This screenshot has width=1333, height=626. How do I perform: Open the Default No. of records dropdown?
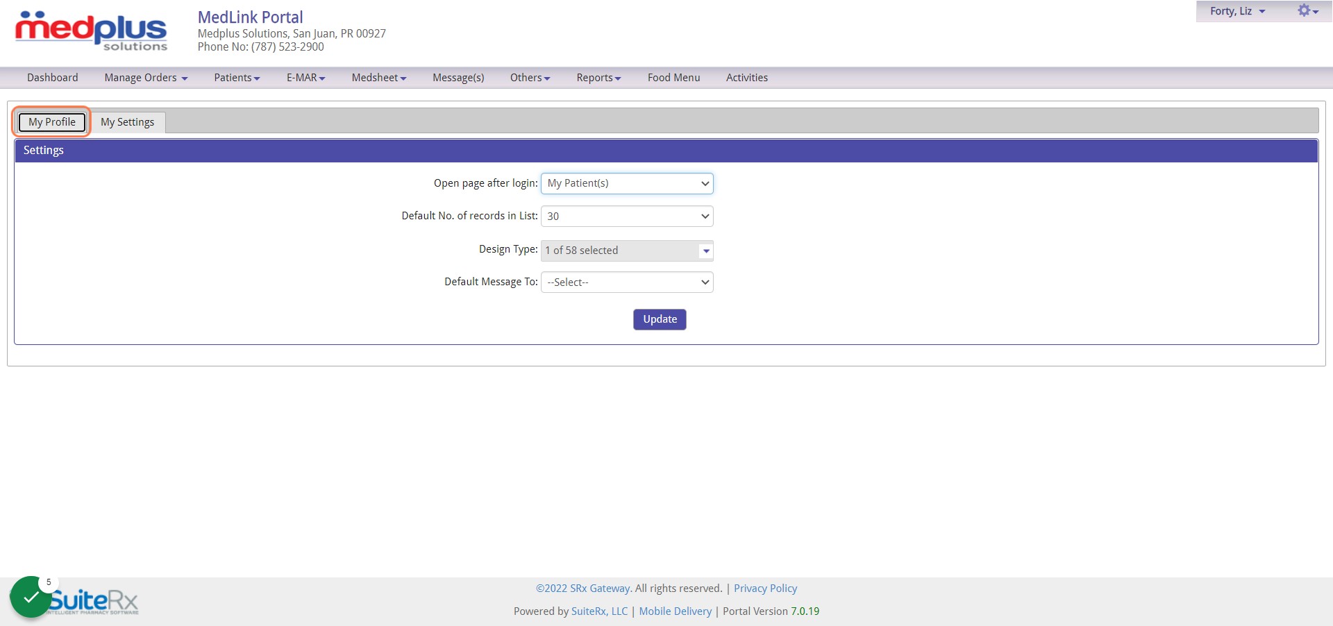point(627,216)
